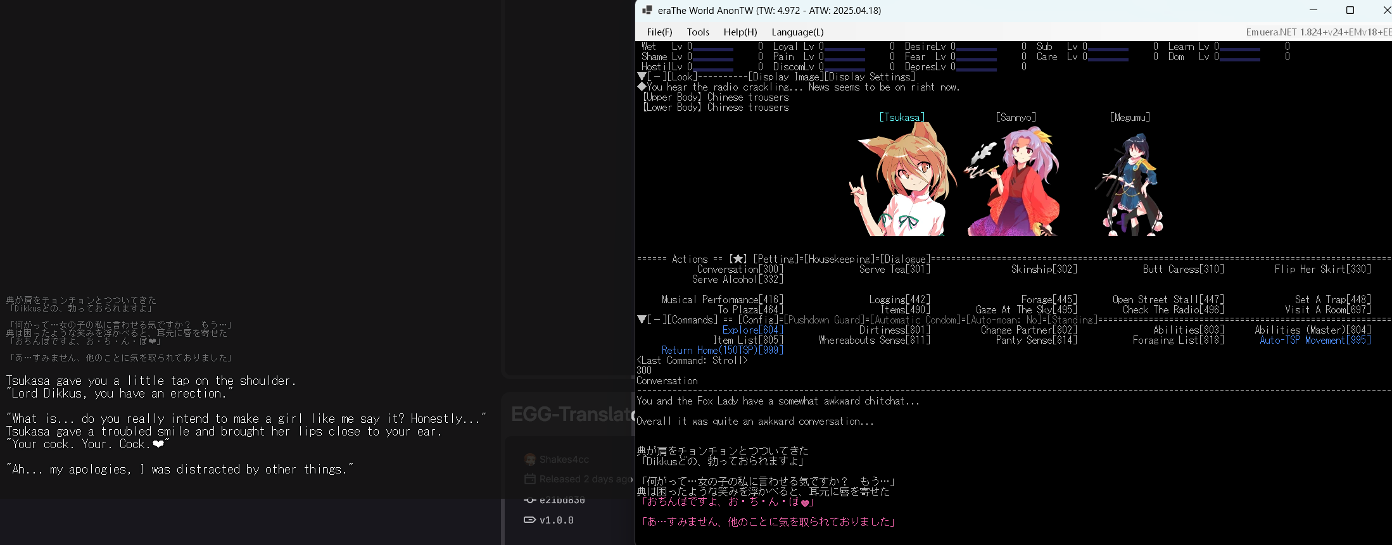Choose Conversation[300] action
This screenshot has width=1392, height=545.
[x=740, y=270]
